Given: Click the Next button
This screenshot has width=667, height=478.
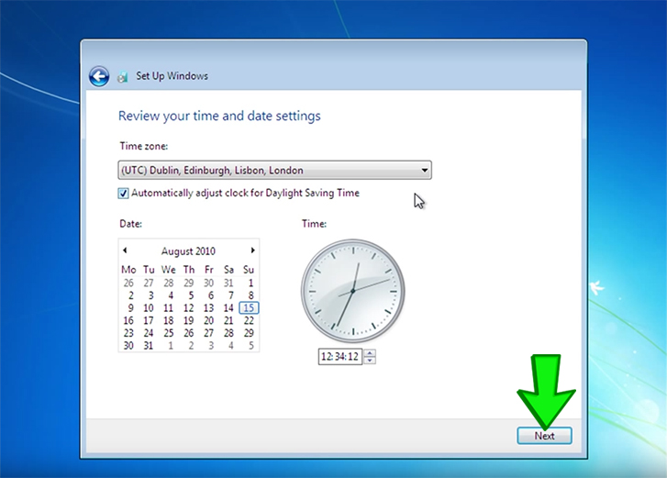Looking at the screenshot, I should pyautogui.click(x=544, y=436).
